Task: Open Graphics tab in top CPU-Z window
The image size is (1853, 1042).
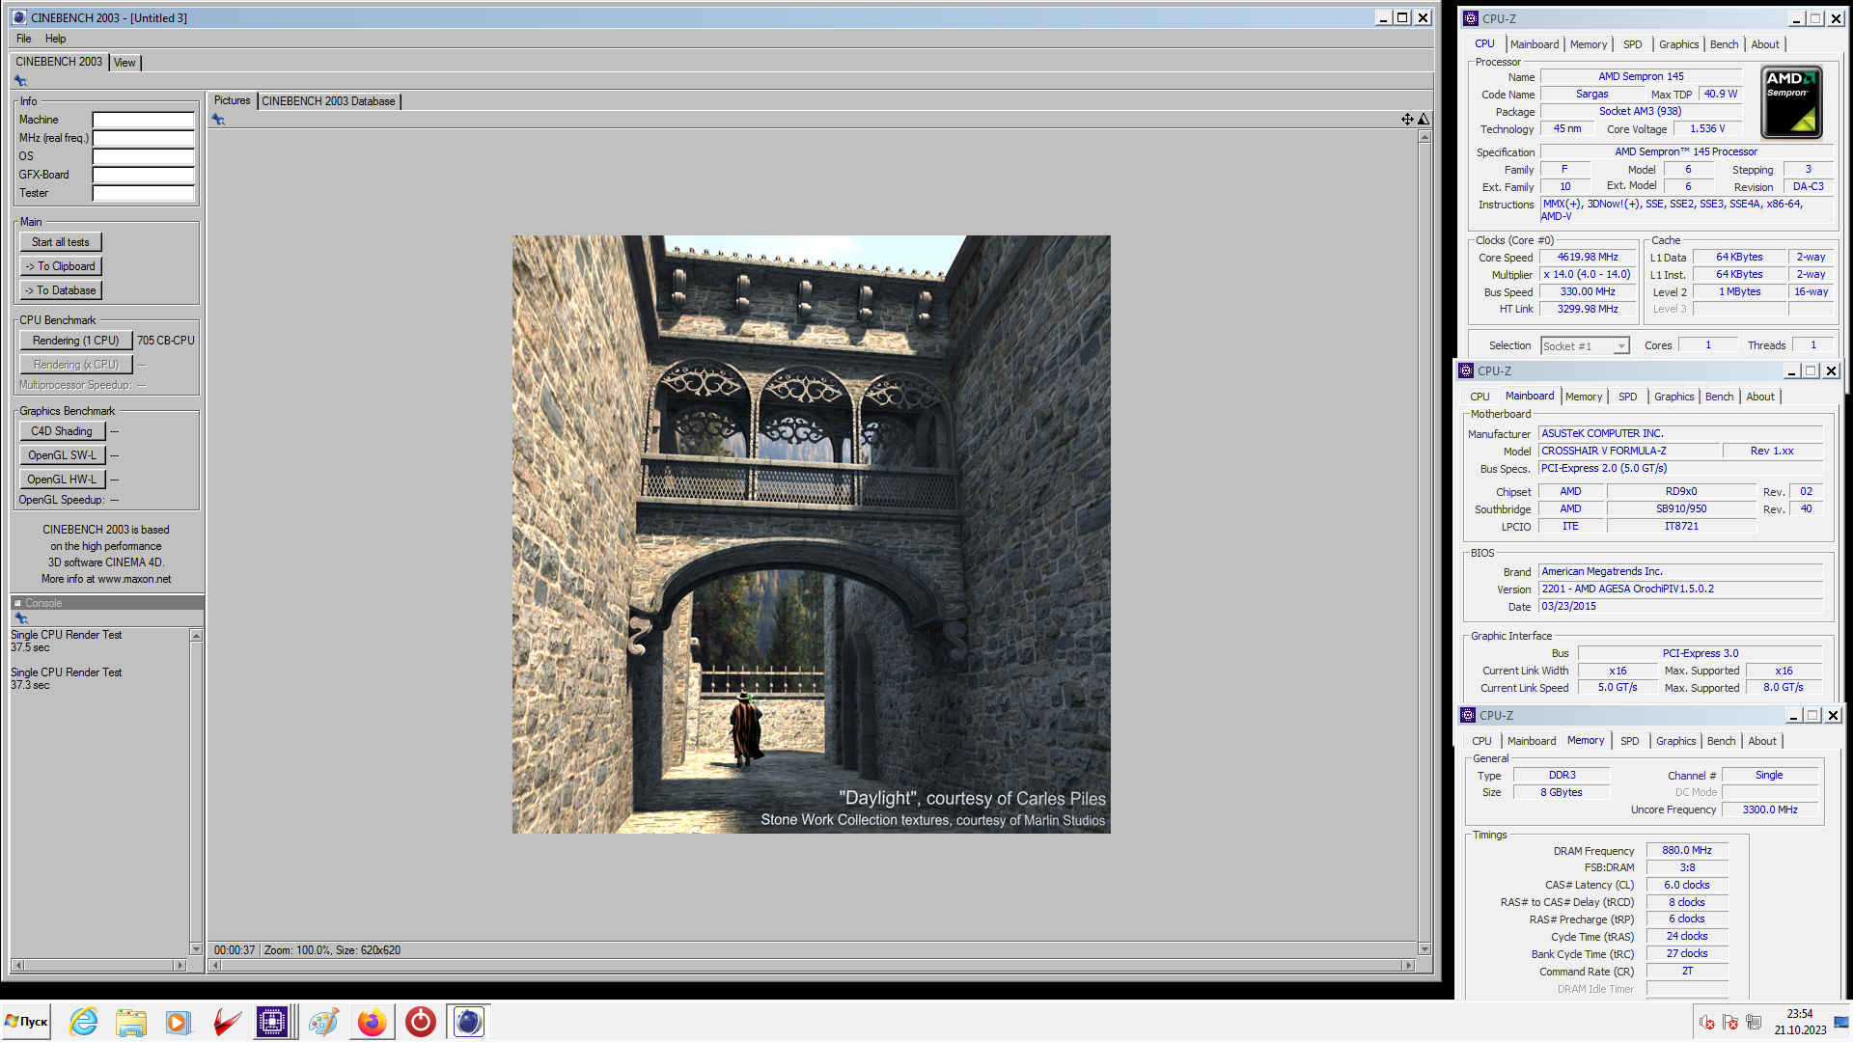Action: click(x=1679, y=44)
